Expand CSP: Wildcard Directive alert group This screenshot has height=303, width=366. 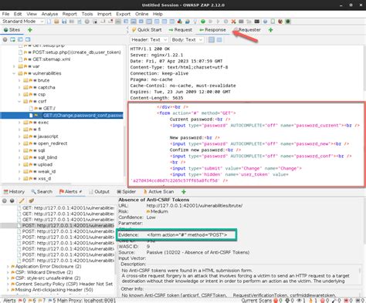8,272
